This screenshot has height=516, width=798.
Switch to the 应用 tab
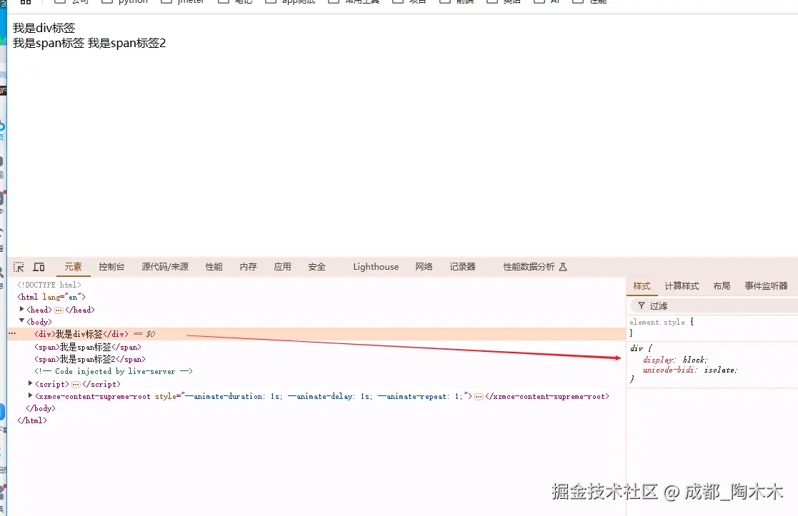pyautogui.click(x=282, y=267)
